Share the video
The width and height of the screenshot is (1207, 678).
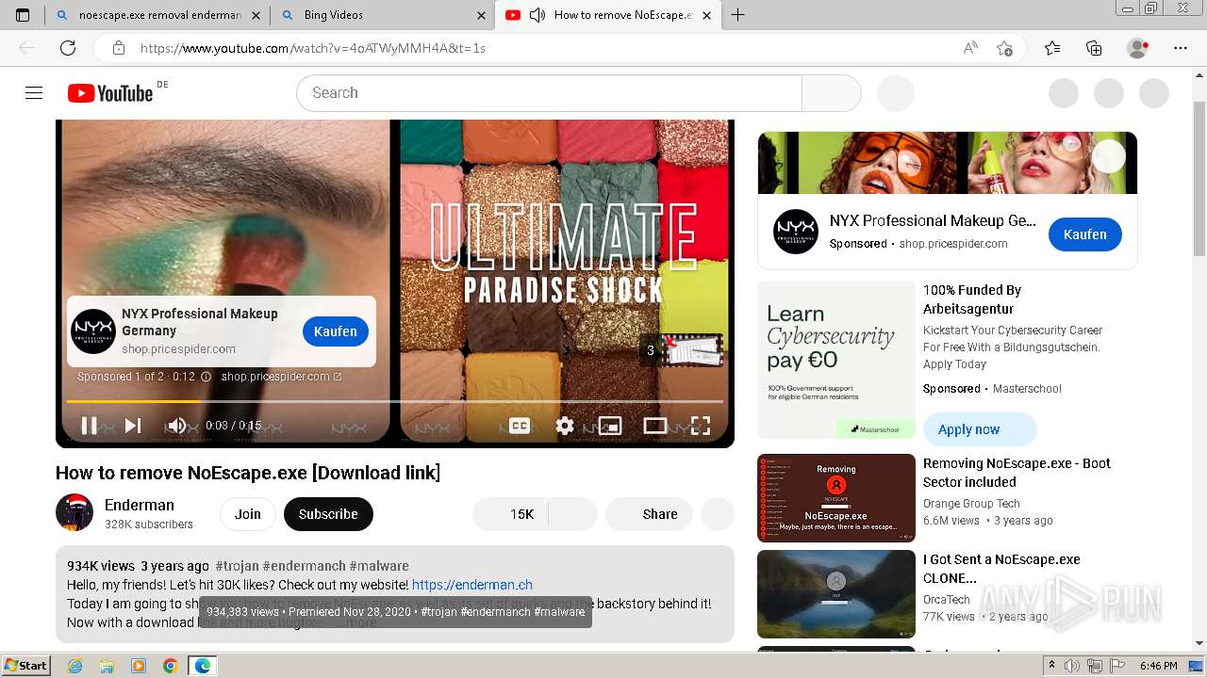click(649, 514)
